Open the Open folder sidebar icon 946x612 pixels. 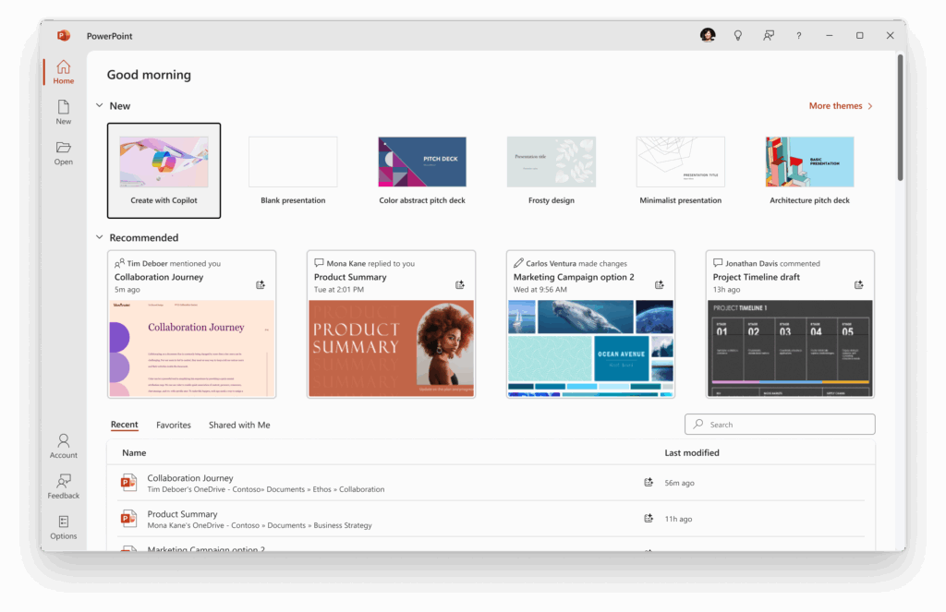tap(64, 153)
